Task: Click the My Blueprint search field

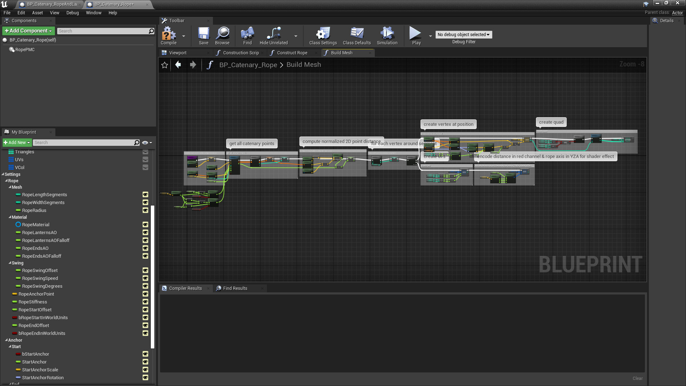Action: coord(82,142)
